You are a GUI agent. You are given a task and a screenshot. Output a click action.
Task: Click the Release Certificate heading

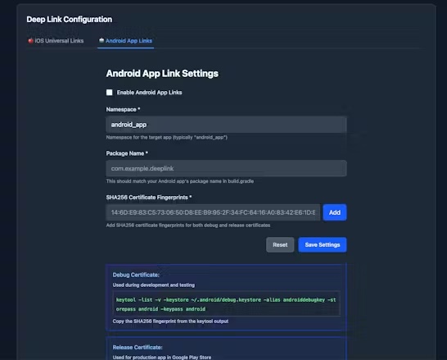138,348
